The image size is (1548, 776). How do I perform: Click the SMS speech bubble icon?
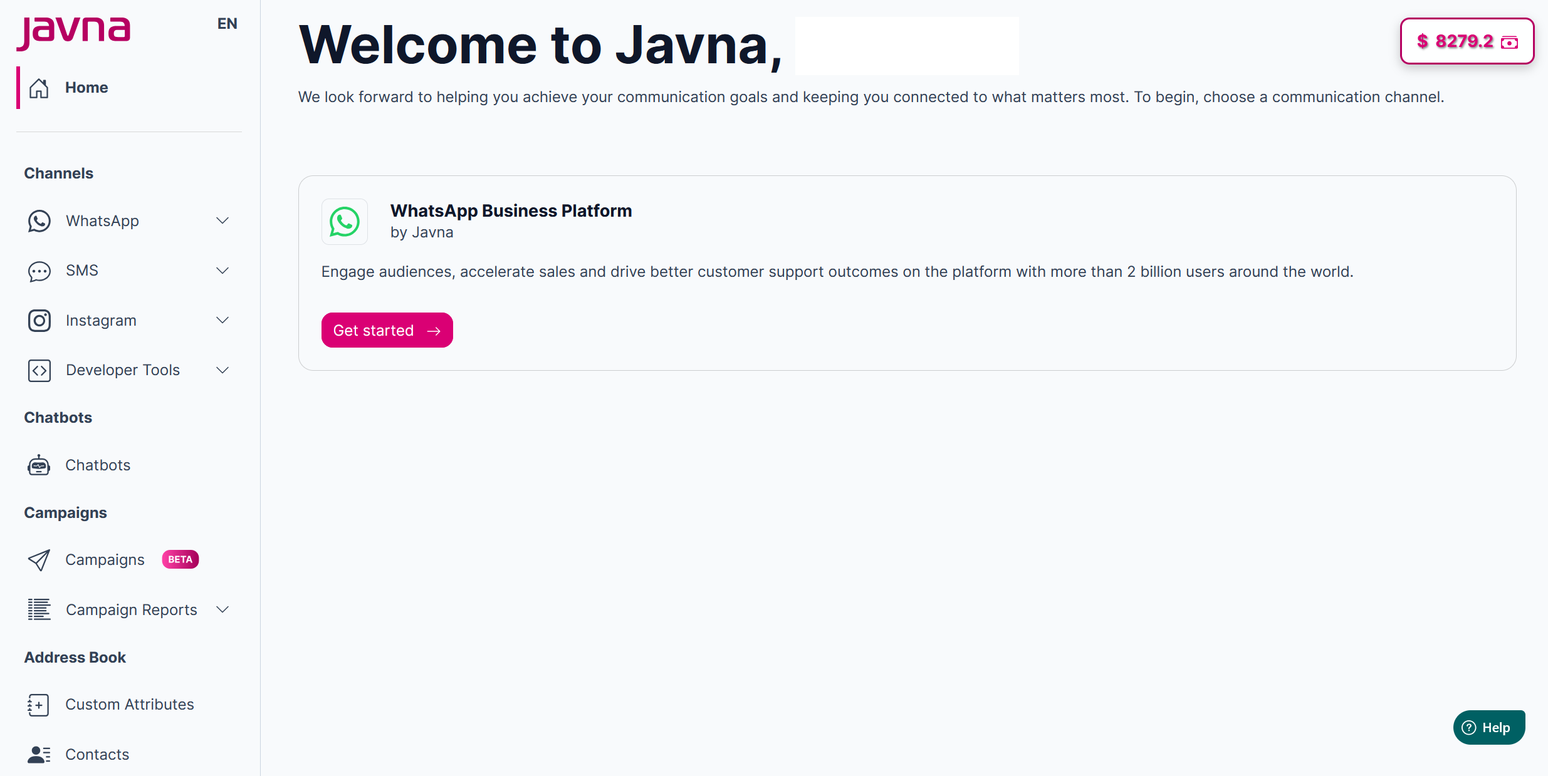(x=39, y=271)
